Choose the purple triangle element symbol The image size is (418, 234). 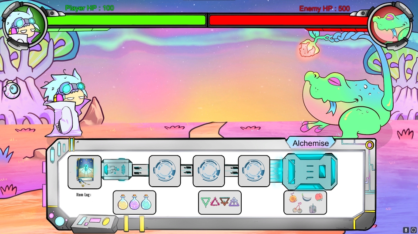click(234, 202)
